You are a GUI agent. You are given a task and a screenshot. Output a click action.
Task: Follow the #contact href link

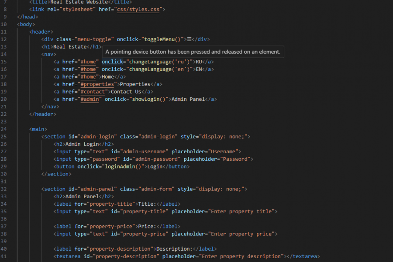coord(93,92)
